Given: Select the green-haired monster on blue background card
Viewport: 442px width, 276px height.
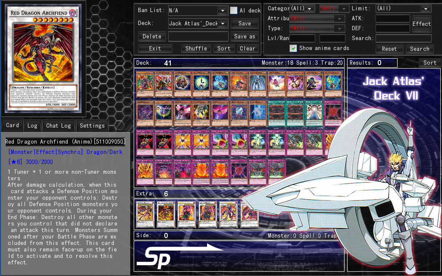Looking at the screenshot, I should pyautogui.click(x=333, y=84).
